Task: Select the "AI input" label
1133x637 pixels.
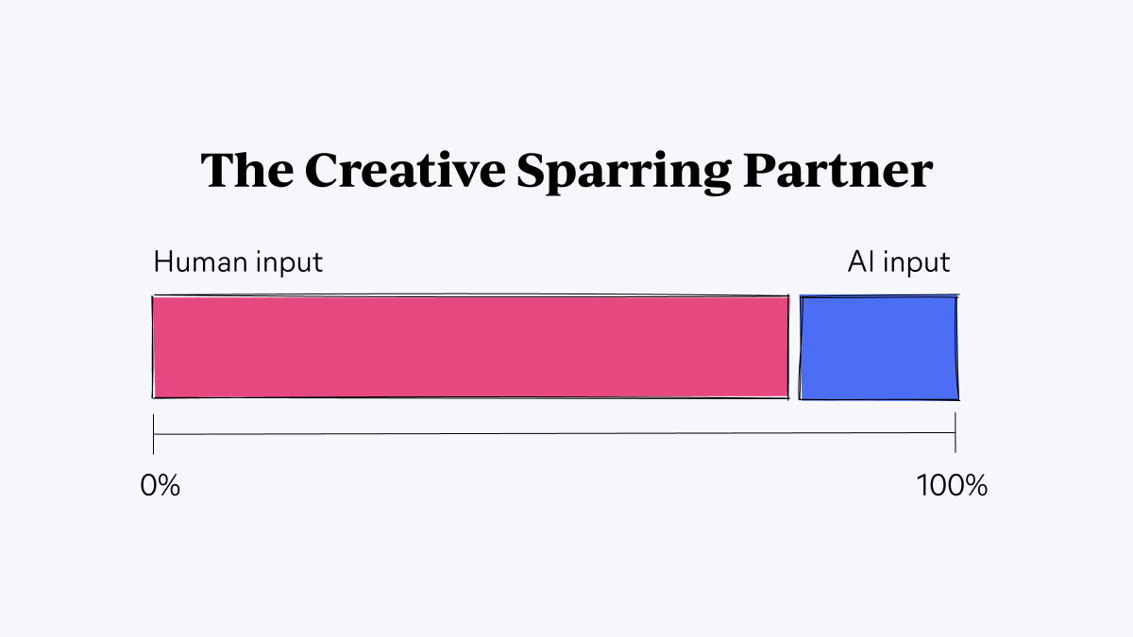Action: click(898, 261)
